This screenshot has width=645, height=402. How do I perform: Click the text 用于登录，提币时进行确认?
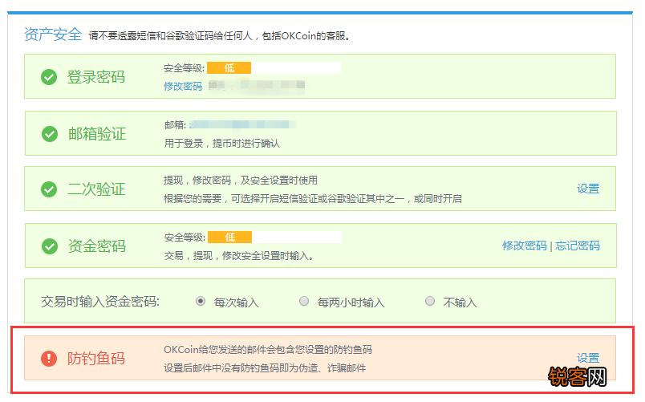click(222, 143)
